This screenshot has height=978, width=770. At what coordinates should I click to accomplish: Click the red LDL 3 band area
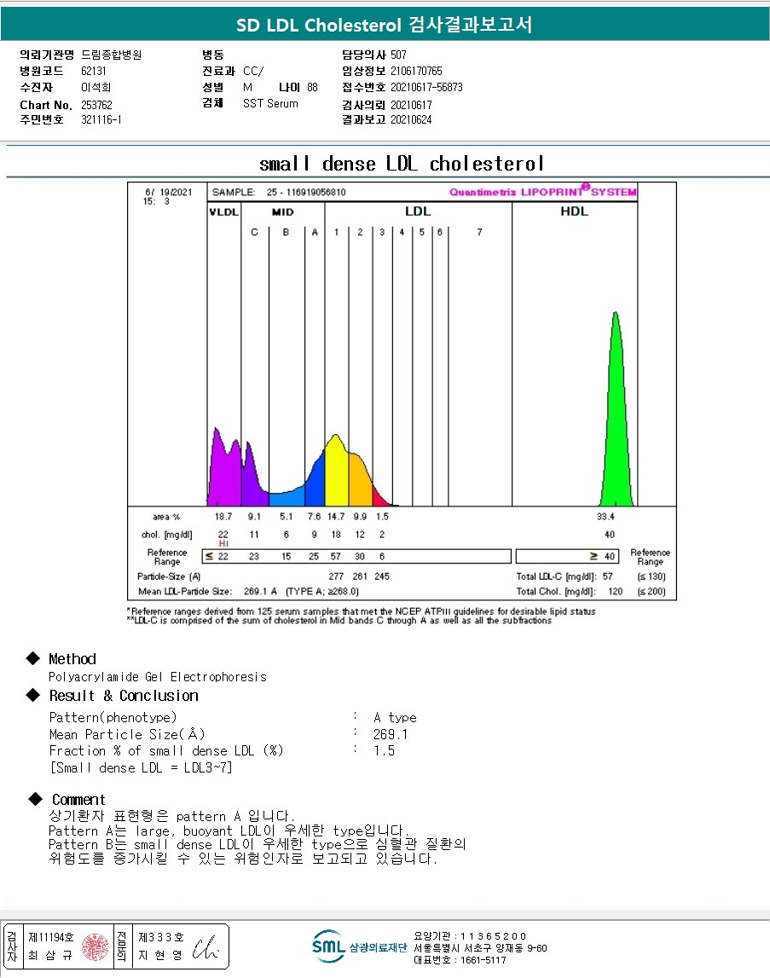tap(380, 497)
